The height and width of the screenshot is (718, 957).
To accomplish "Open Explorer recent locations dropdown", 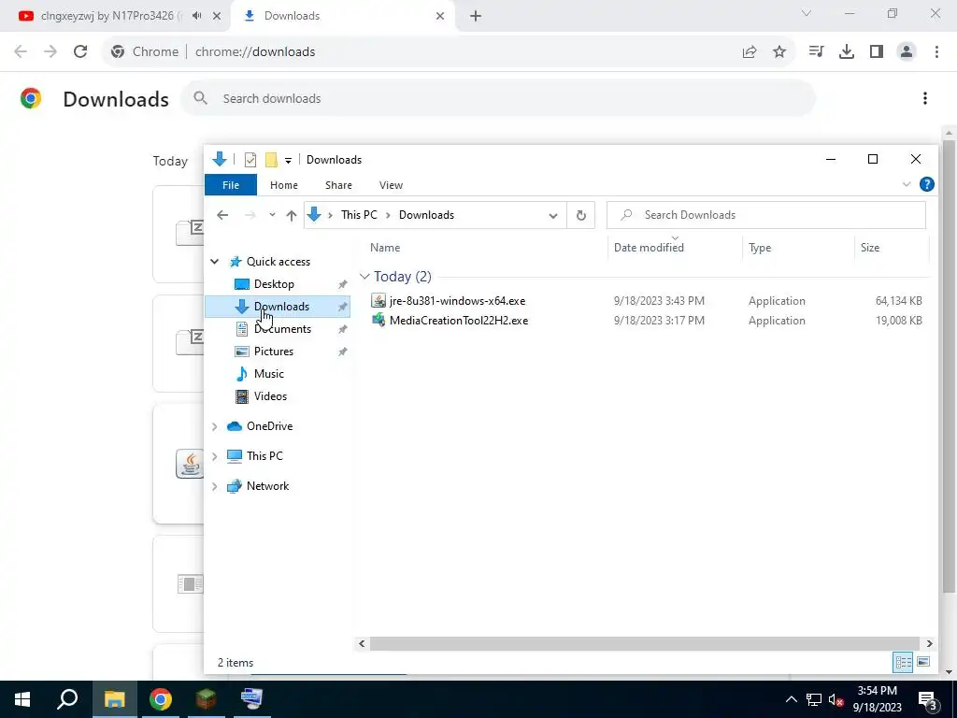I will [x=272, y=215].
